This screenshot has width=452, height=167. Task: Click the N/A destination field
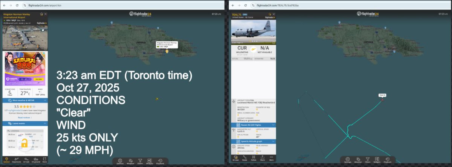(265, 50)
